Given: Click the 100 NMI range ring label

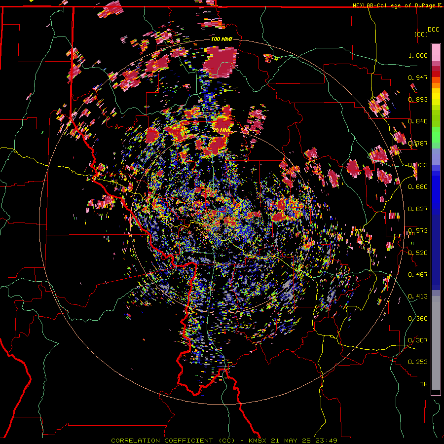Looking at the screenshot, I should (x=222, y=39).
